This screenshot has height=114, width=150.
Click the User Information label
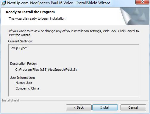tap(22, 78)
